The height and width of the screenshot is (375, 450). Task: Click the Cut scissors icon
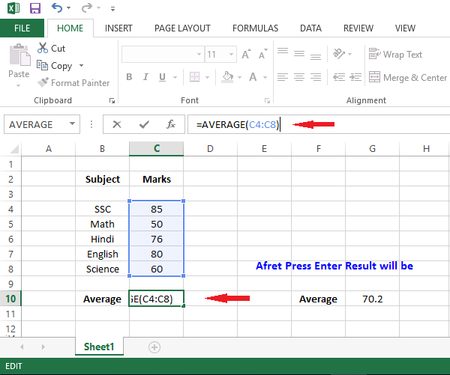[x=43, y=48]
